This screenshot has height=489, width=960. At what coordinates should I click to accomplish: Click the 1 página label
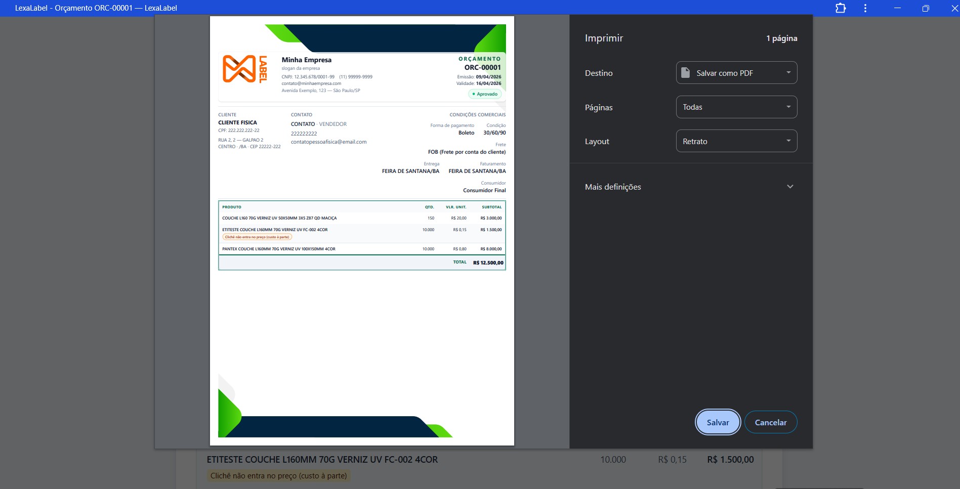point(782,38)
